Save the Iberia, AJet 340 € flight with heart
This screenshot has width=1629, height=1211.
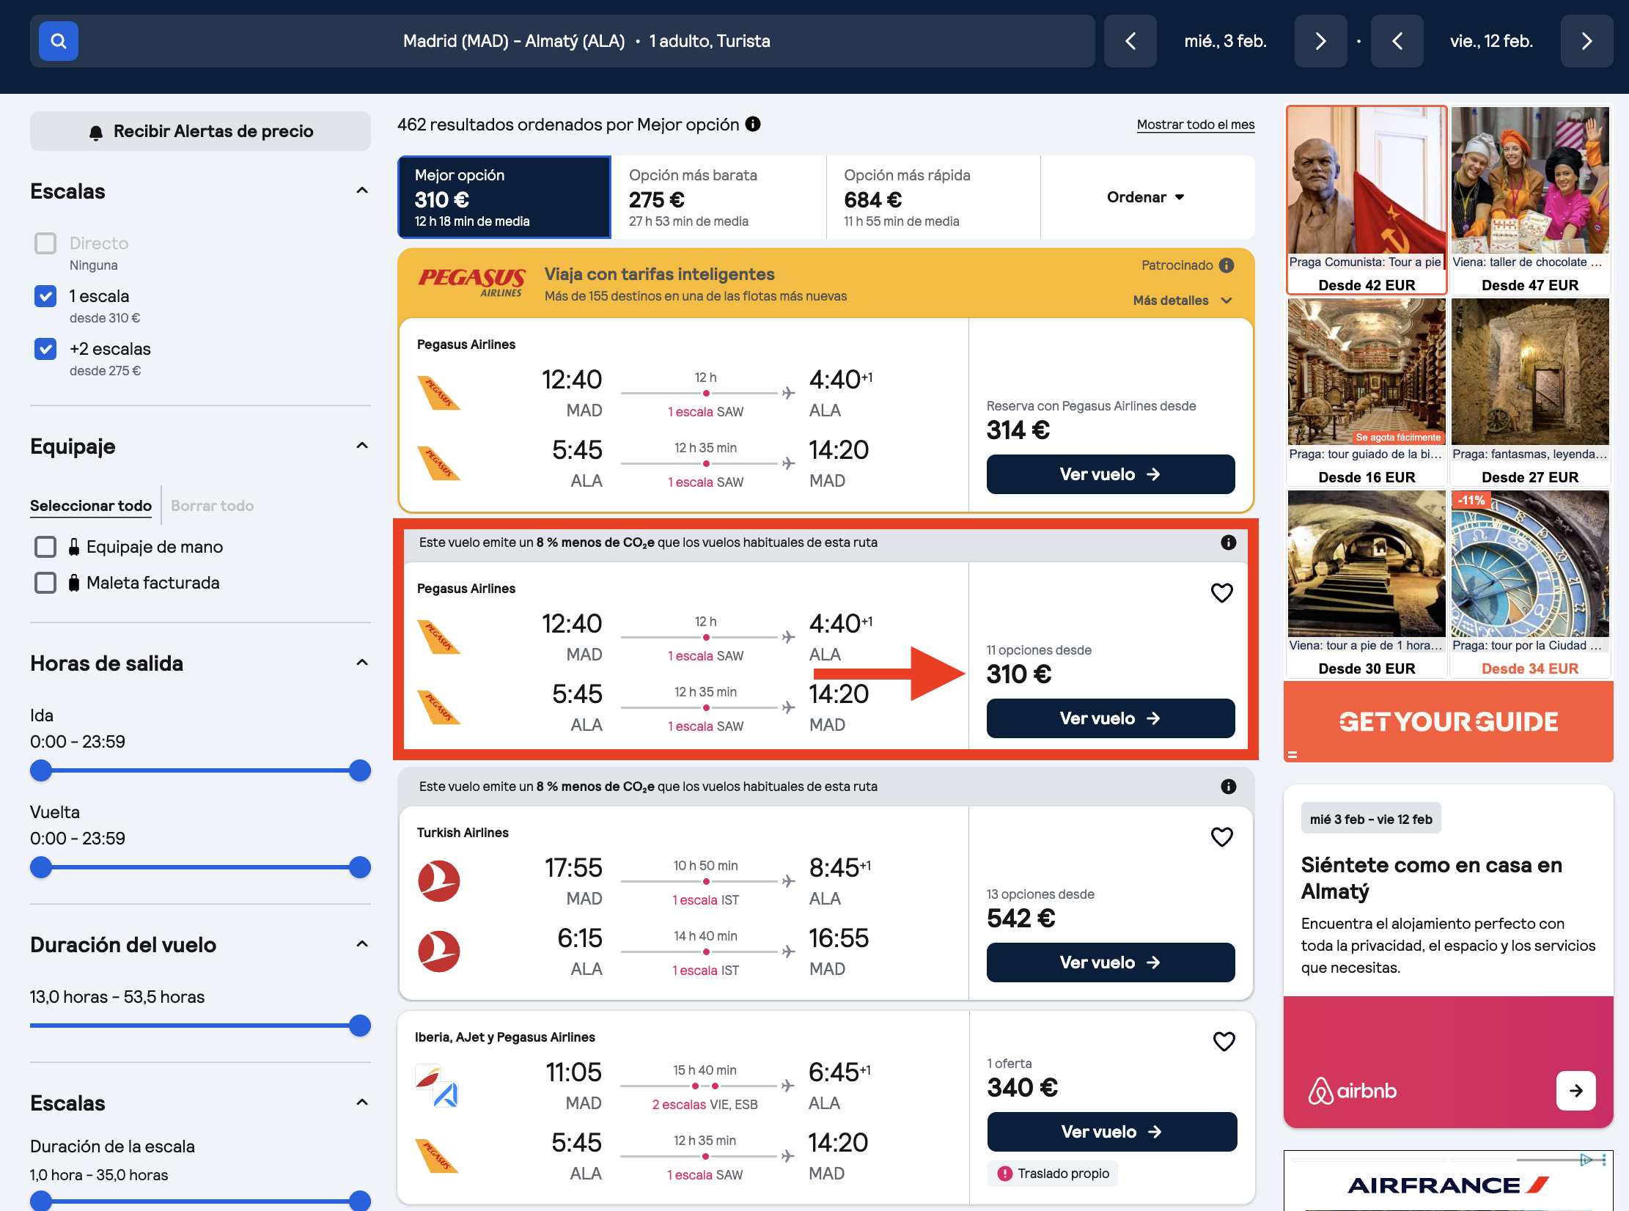1224,1041
